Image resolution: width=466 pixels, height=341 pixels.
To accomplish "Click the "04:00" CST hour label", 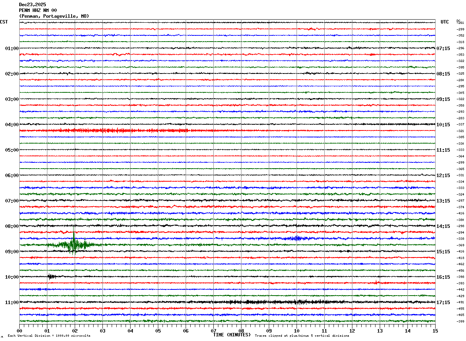I will 12,125.
